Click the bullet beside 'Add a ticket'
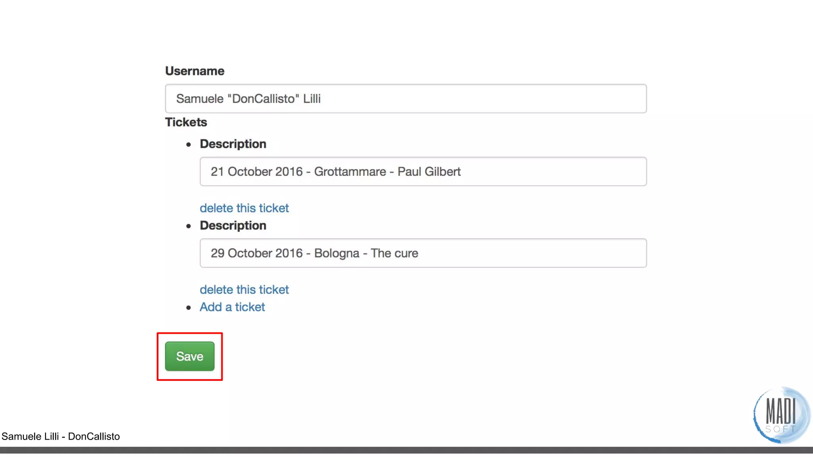 point(189,307)
